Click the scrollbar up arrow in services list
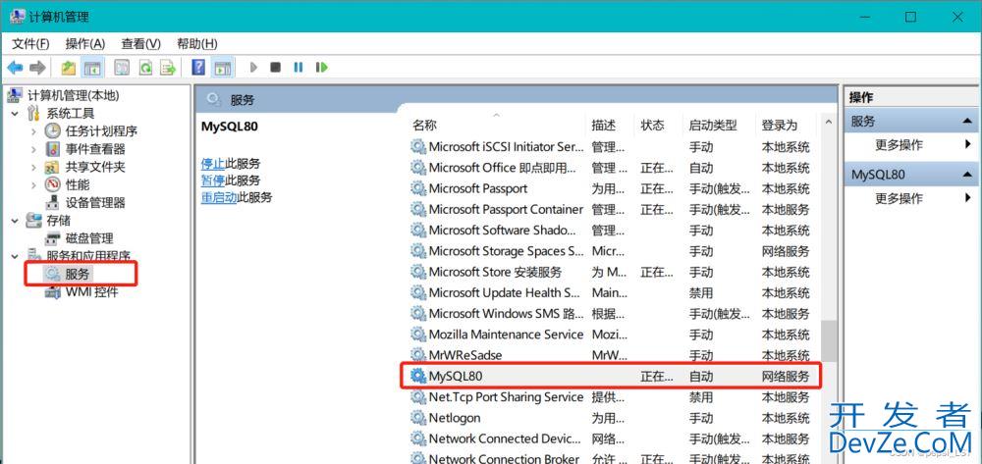The image size is (982, 464). pyautogui.click(x=829, y=122)
